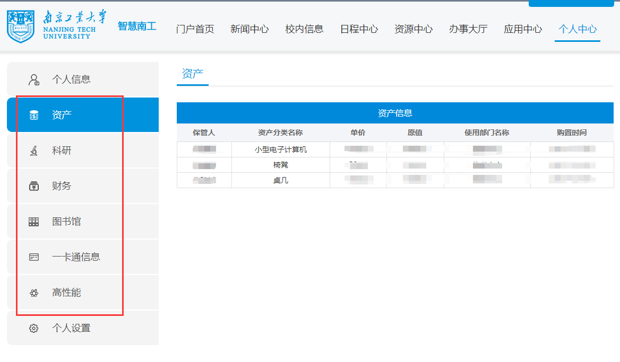Click the microscope icon for 科研
This screenshot has height=362, width=620.
click(34, 151)
